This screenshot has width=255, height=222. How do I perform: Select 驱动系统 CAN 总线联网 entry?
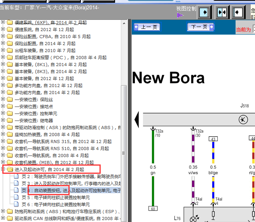[x=68, y=219]
